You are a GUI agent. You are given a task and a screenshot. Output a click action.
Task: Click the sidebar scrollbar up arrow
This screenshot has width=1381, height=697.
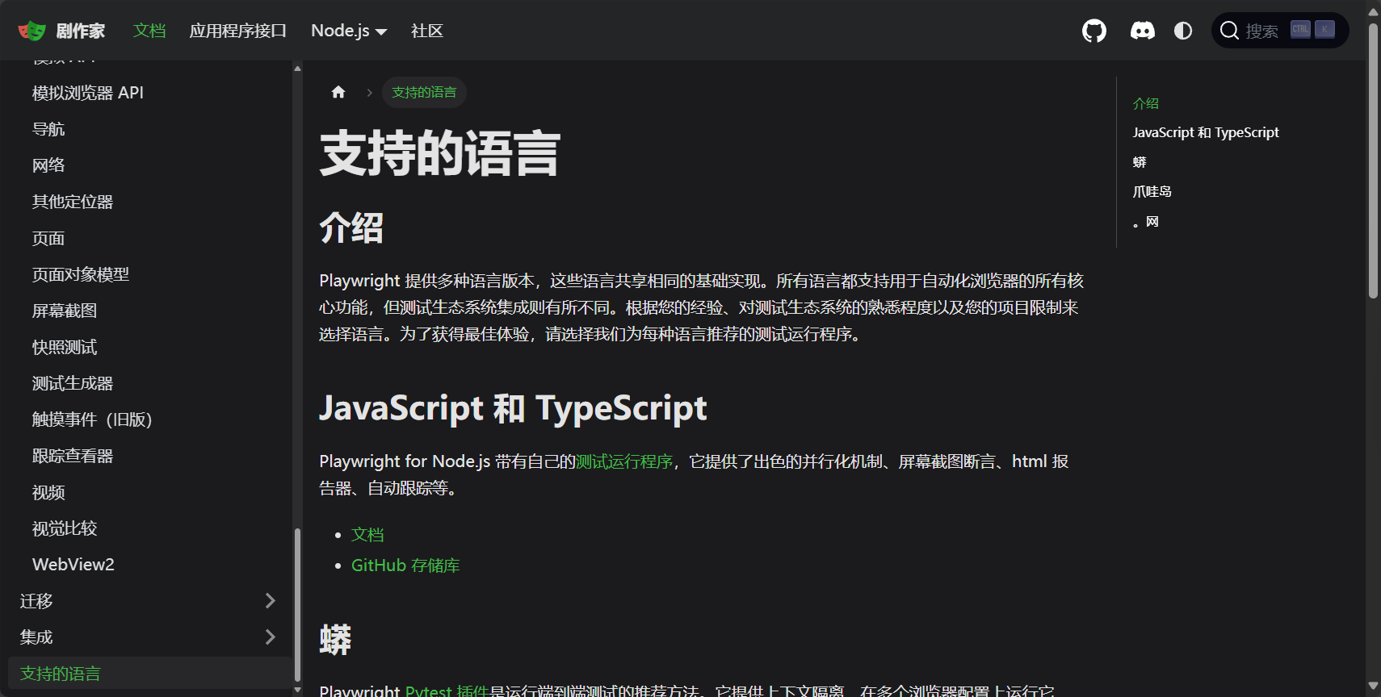297,69
